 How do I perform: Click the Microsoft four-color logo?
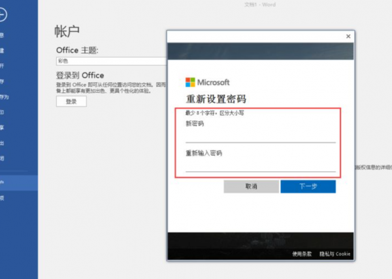click(x=190, y=82)
